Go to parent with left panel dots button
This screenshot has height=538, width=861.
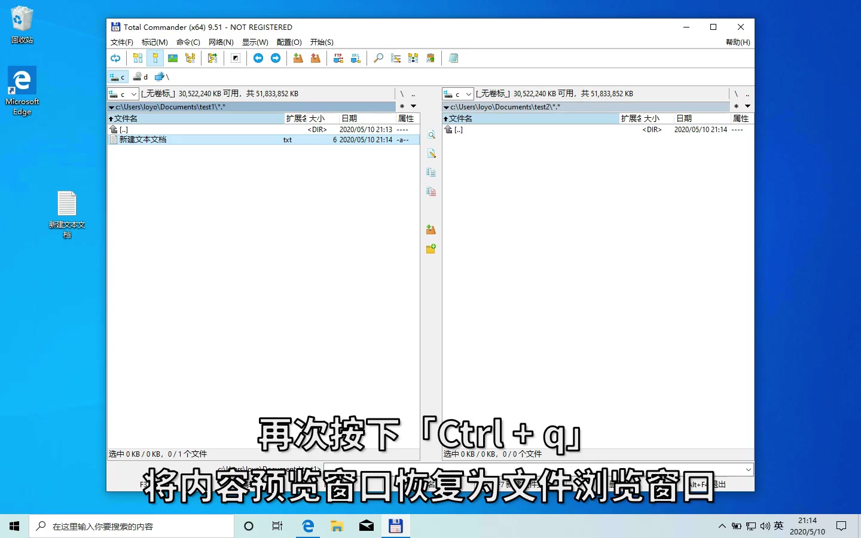point(413,94)
